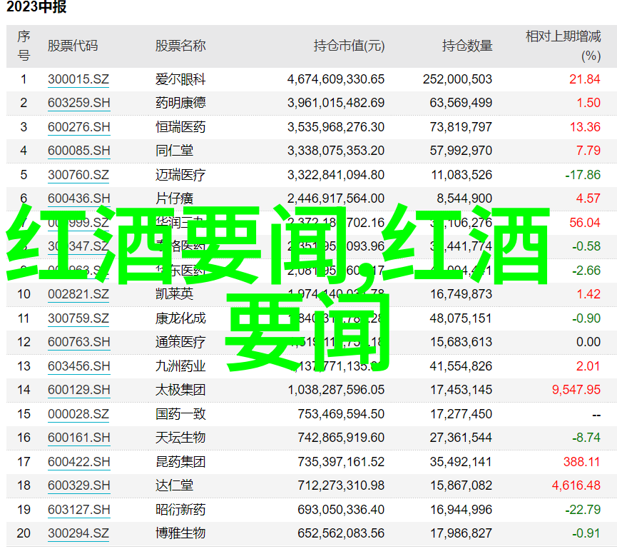Click market value 652,562,083.56
This screenshot has width=617, height=554.
click(x=341, y=533)
